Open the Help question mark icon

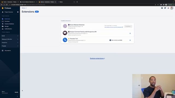pyautogui.click(x=162, y=8)
